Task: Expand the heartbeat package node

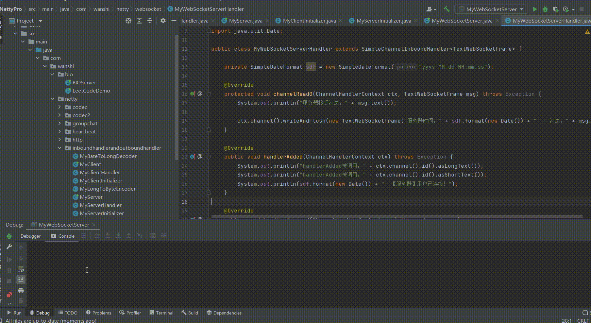Action: click(x=59, y=131)
